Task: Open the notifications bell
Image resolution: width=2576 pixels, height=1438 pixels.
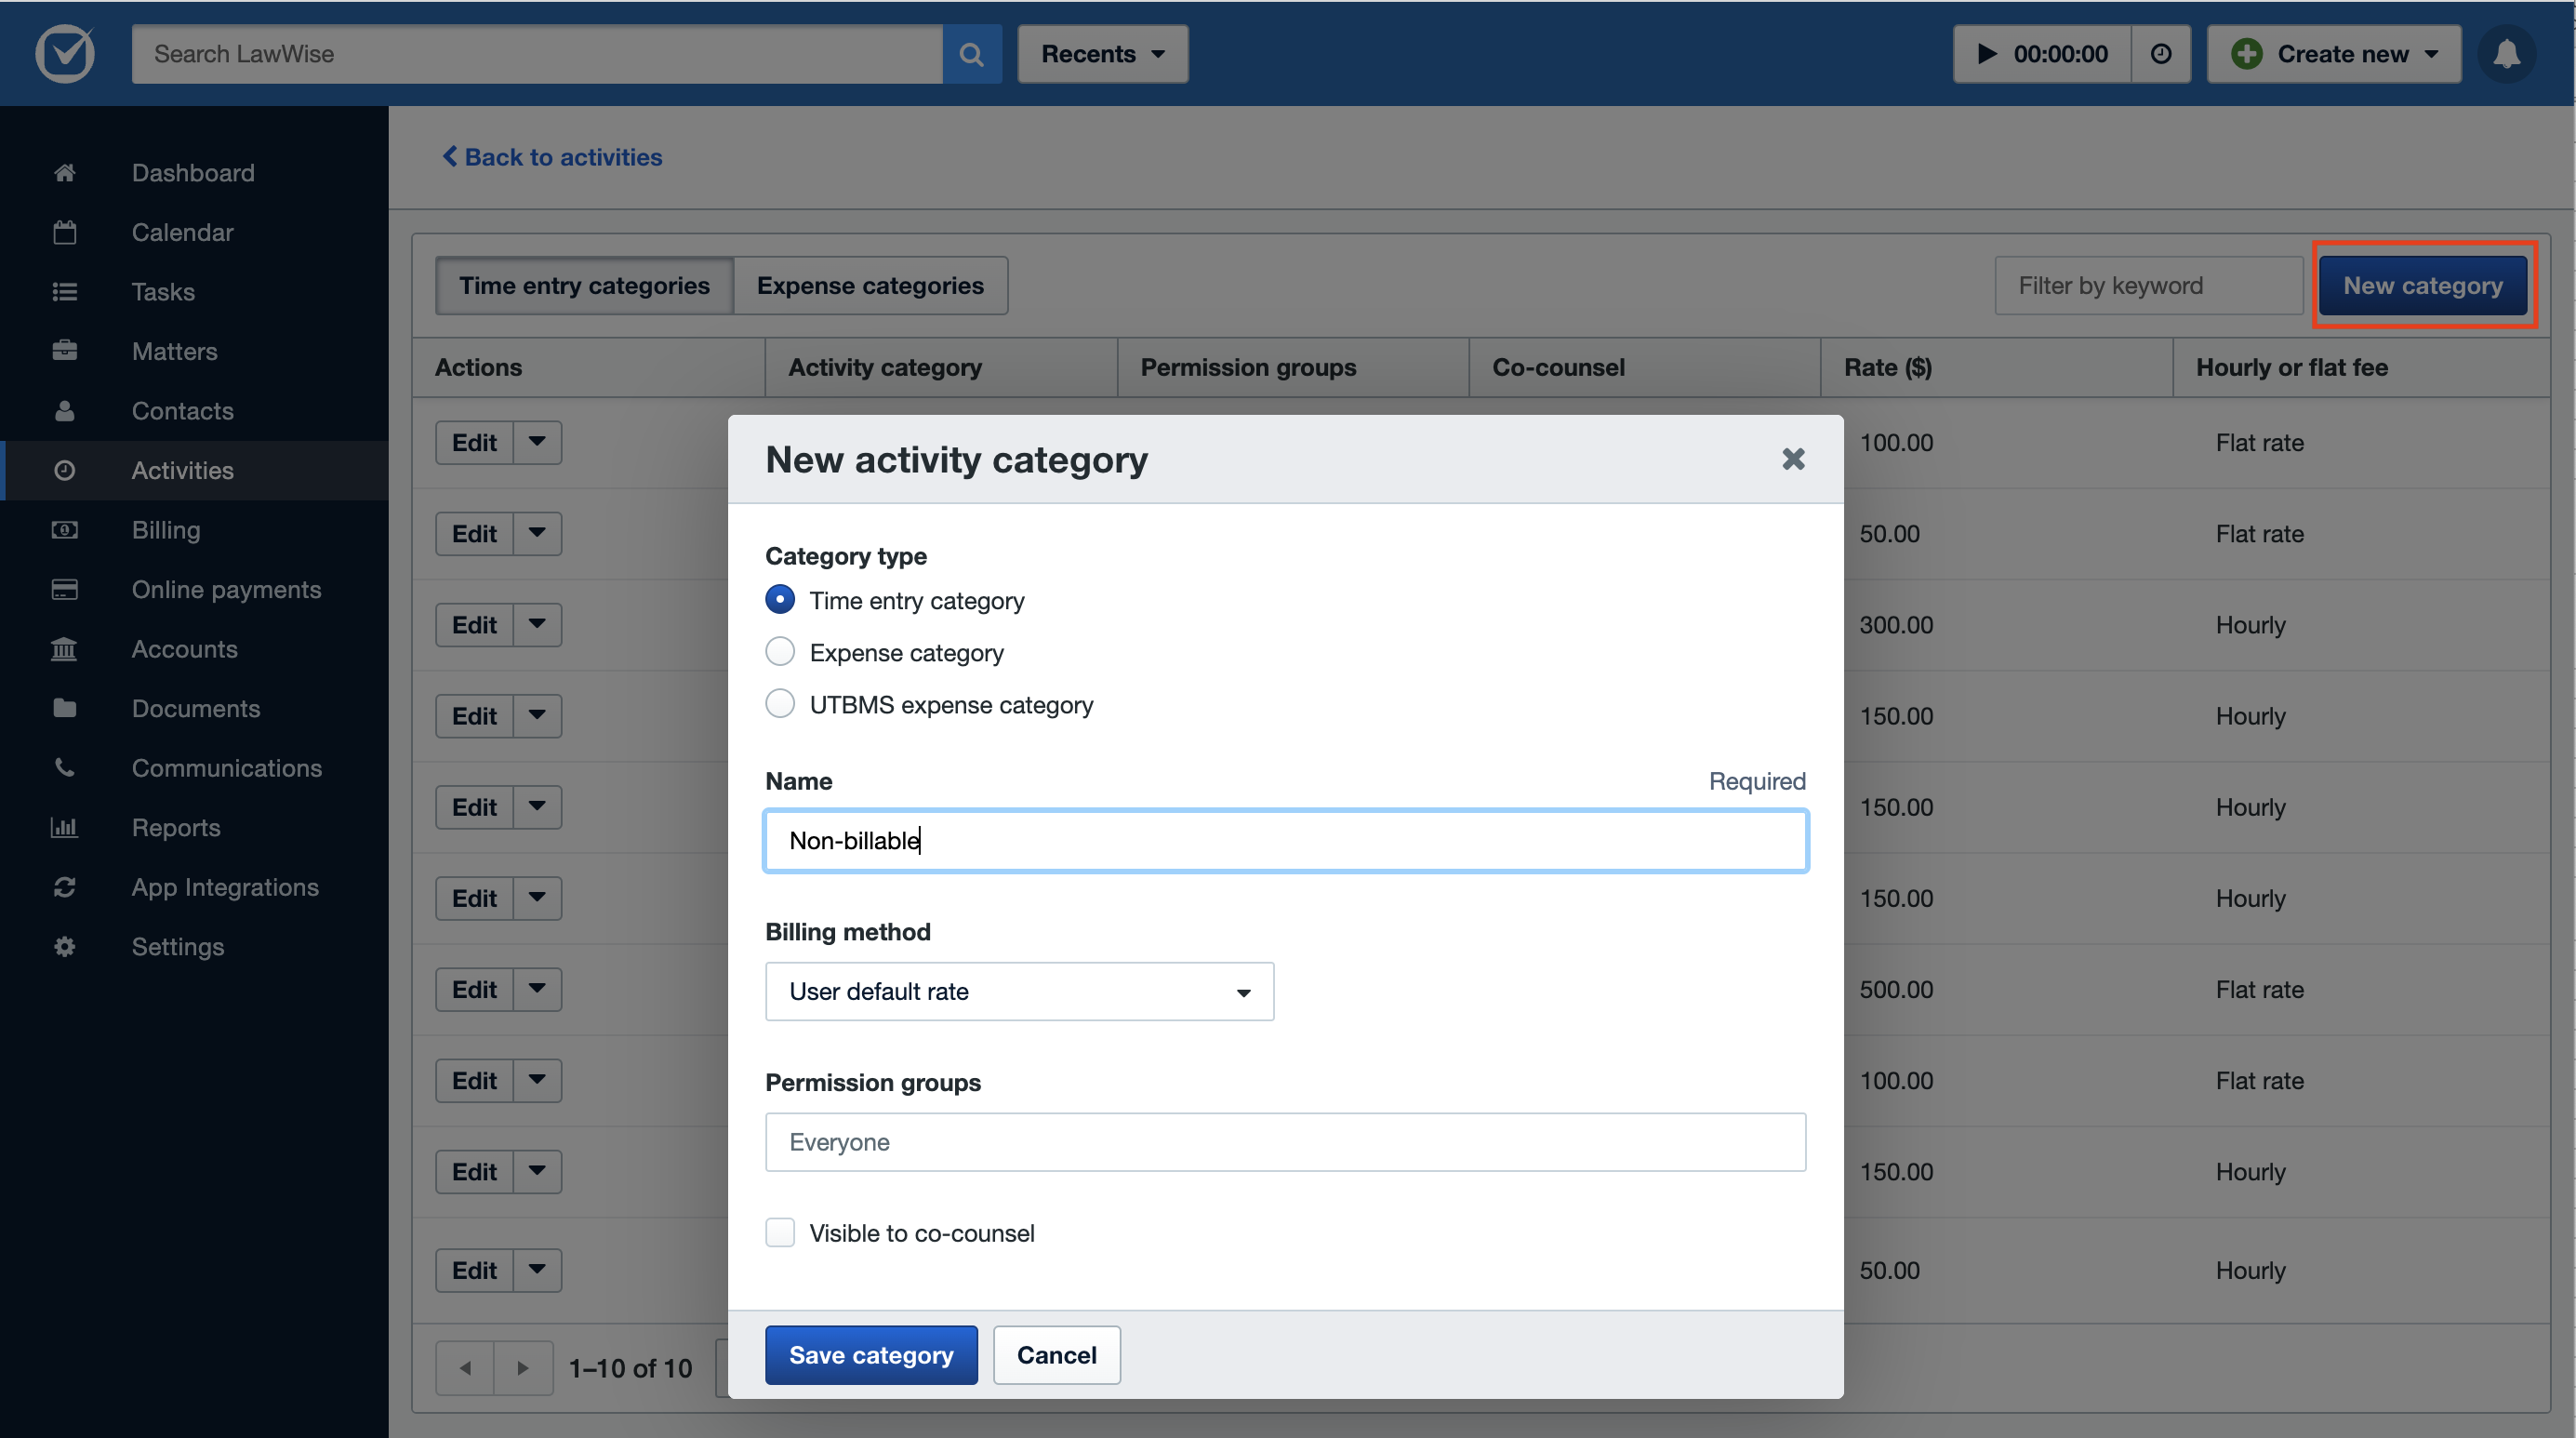Action: click(x=2506, y=54)
